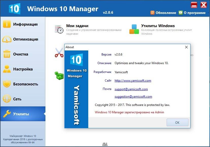Click the Windows 10 Manager logo in header
The image size is (210, 147).
tap(15, 9)
